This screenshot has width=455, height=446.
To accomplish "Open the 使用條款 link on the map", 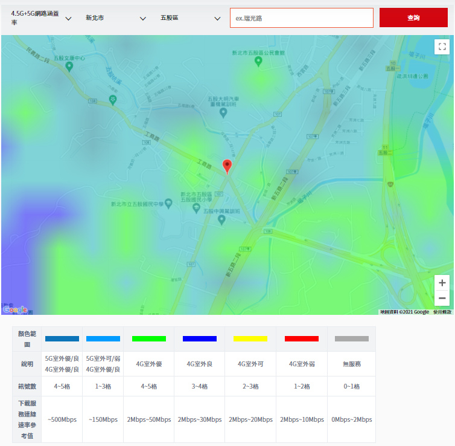I will pyautogui.click(x=442, y=312).
